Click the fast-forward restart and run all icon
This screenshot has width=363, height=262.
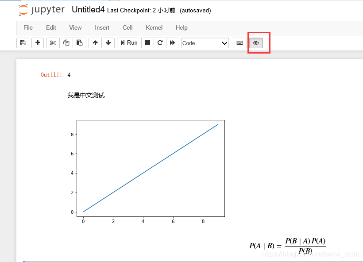click(172, 42)
